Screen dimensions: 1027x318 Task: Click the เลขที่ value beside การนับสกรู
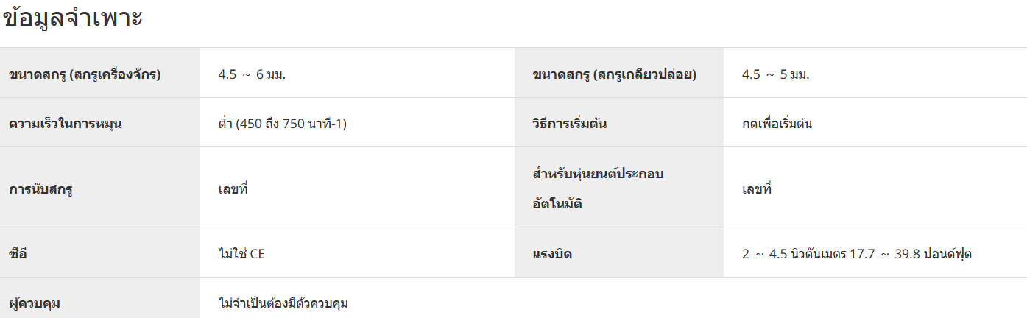[x=233, y=188]
